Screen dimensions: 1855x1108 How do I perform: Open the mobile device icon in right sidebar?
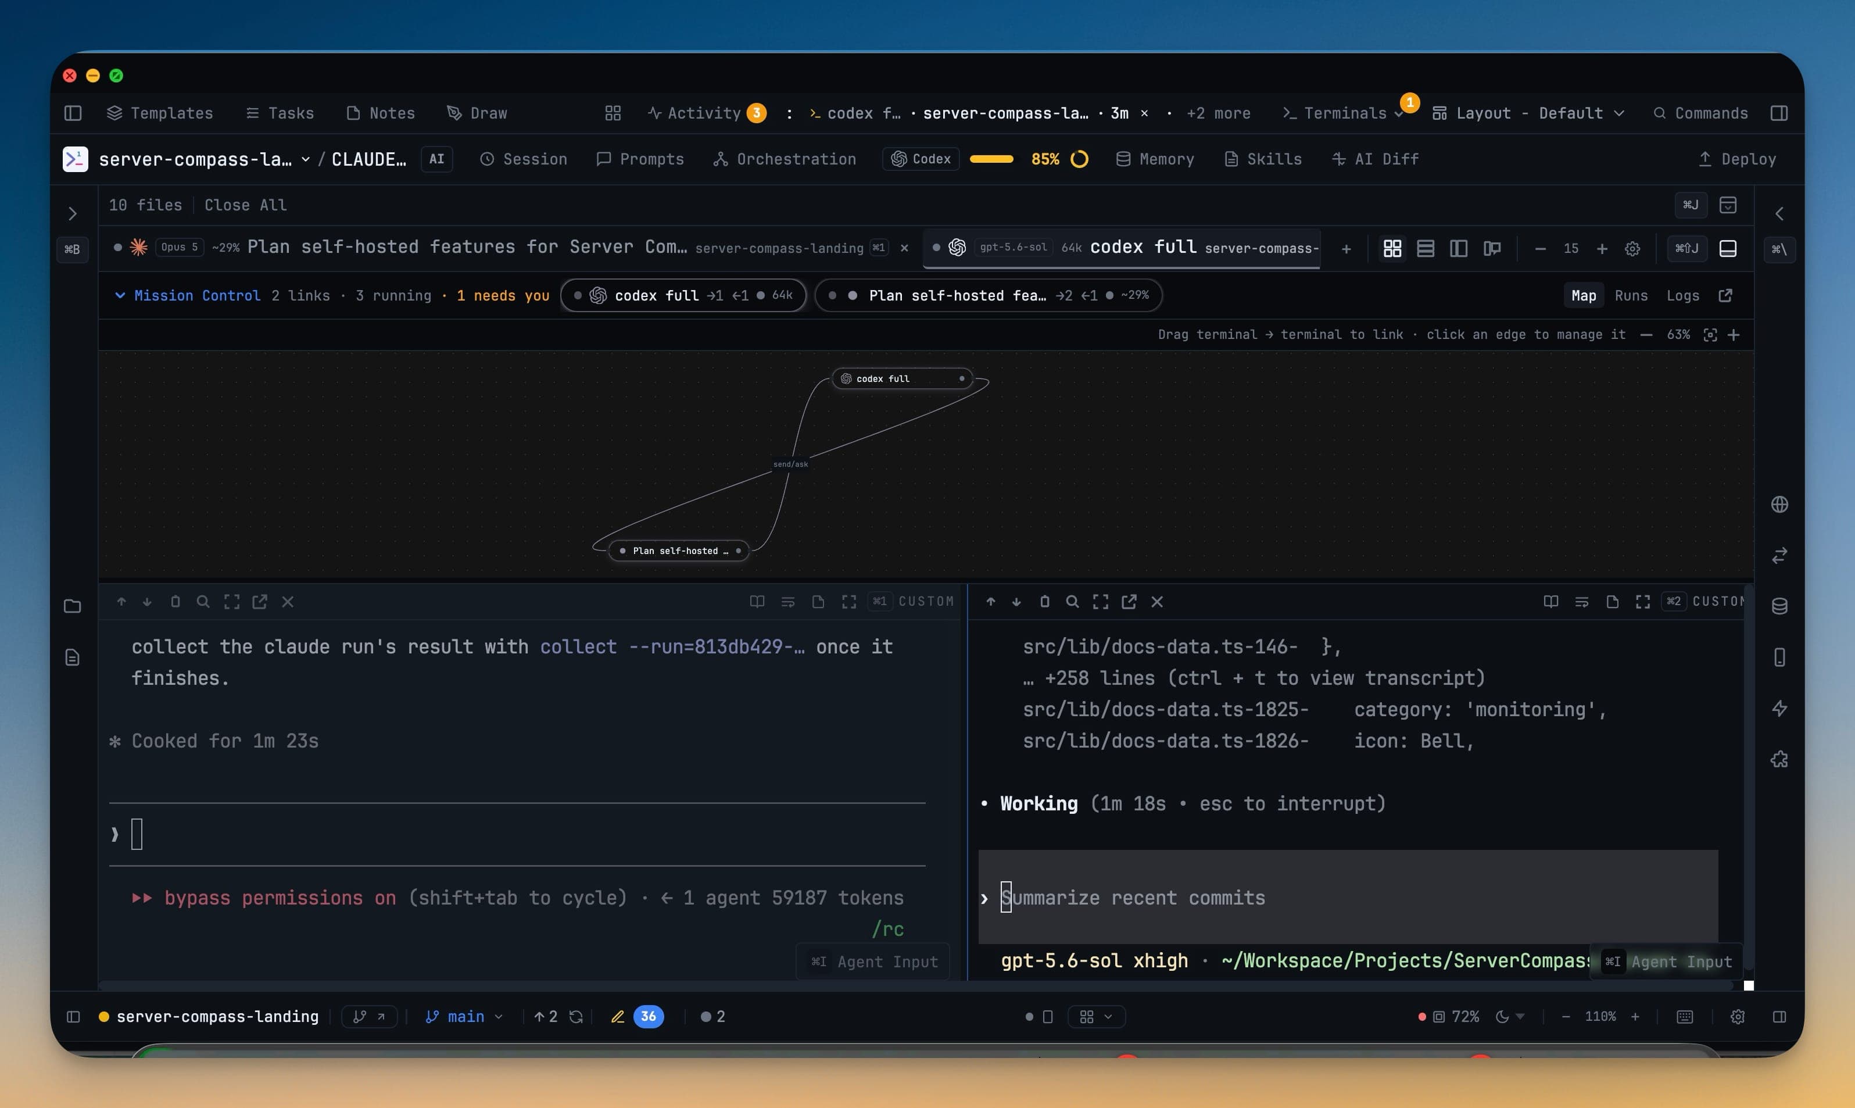point(1779,657)
